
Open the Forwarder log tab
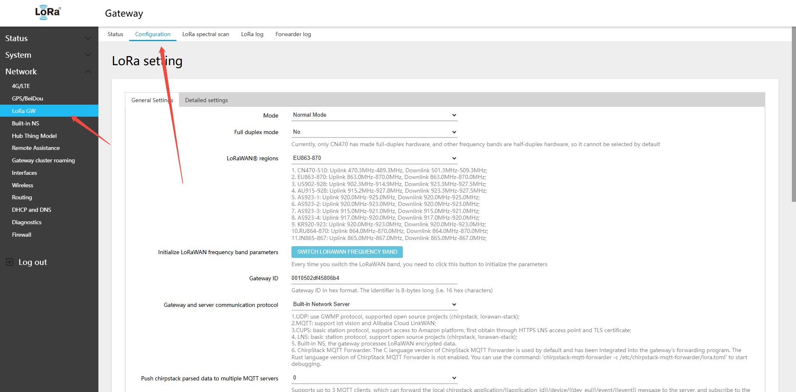pos(293,34)
